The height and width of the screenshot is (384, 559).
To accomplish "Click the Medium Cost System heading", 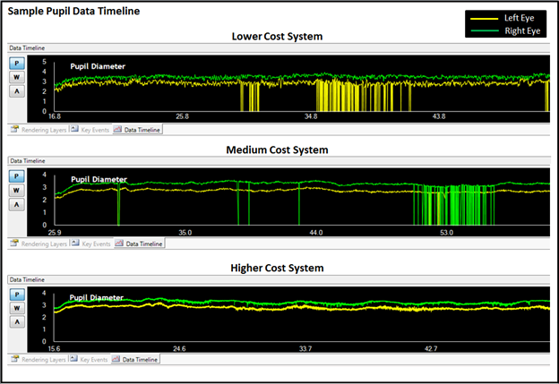I will pyautogui.click(x=277, y=149).
